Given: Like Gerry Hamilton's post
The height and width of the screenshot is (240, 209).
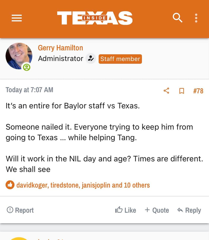Looking at the screenshot, I should (125, 210).
